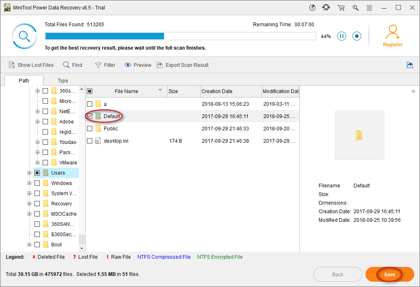Check the Recovery folder checkbox in tree
The width and height of the screenshot is (420, 287).
coord(37,204)
